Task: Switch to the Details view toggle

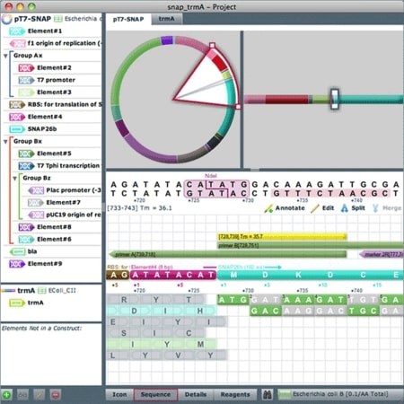Action: coord(196,395)
